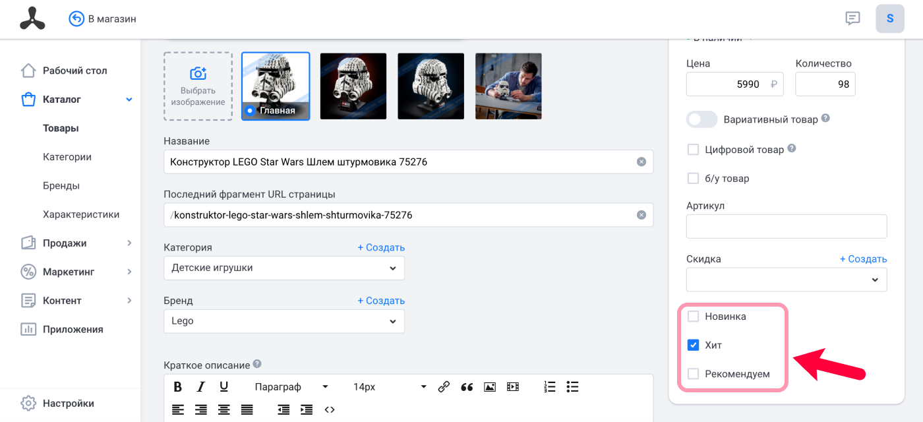Increase indent in the editor
This screenshot has height=422, width=923.
point(307,409)
